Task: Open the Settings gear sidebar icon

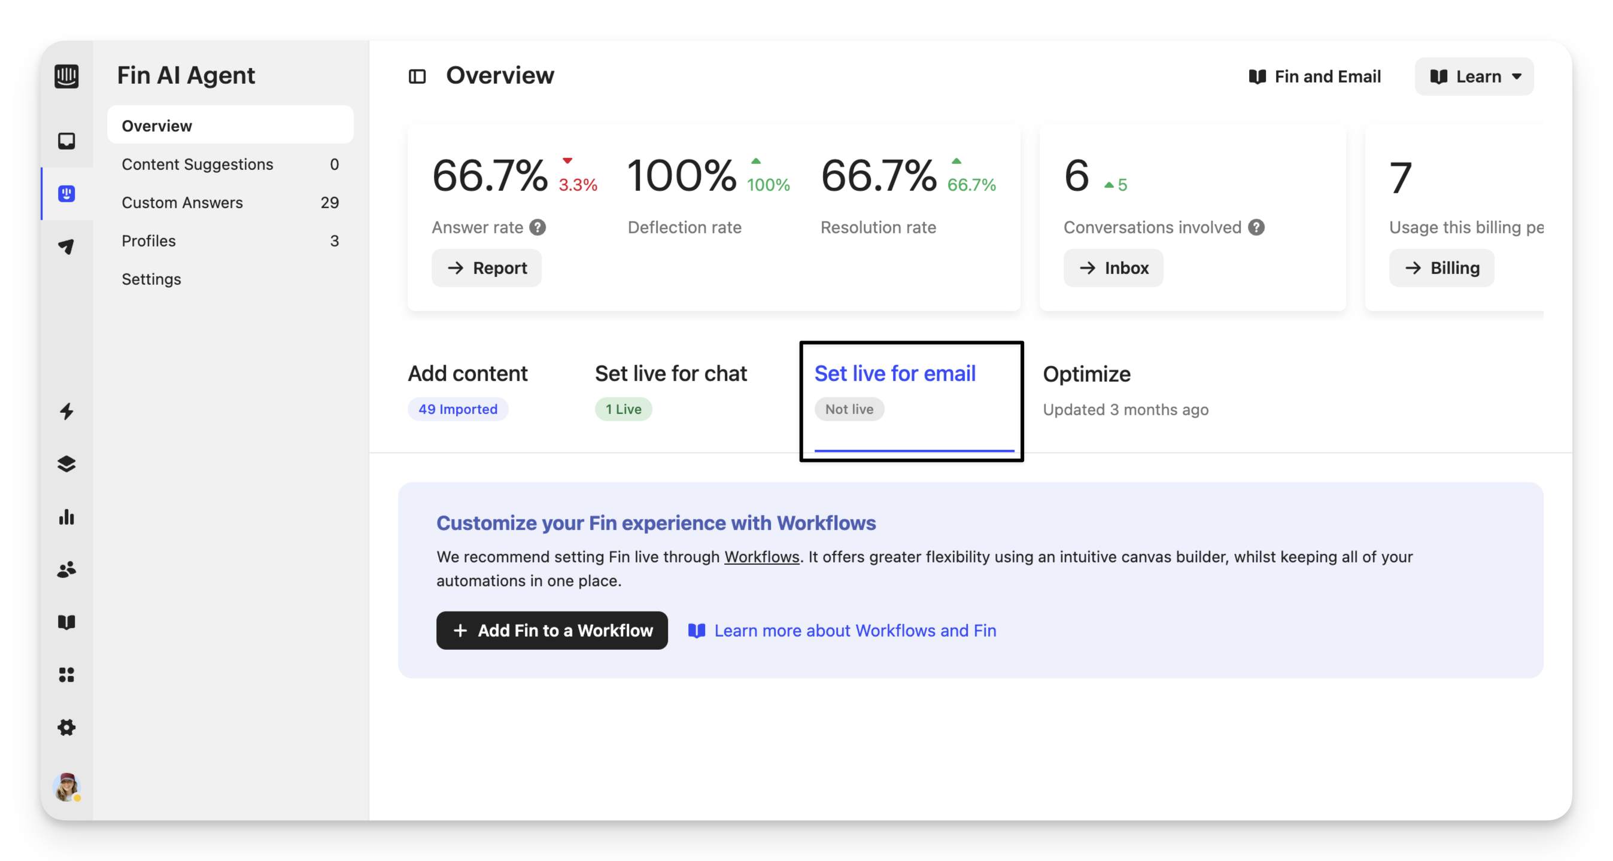Action: [x=66, y=727]
